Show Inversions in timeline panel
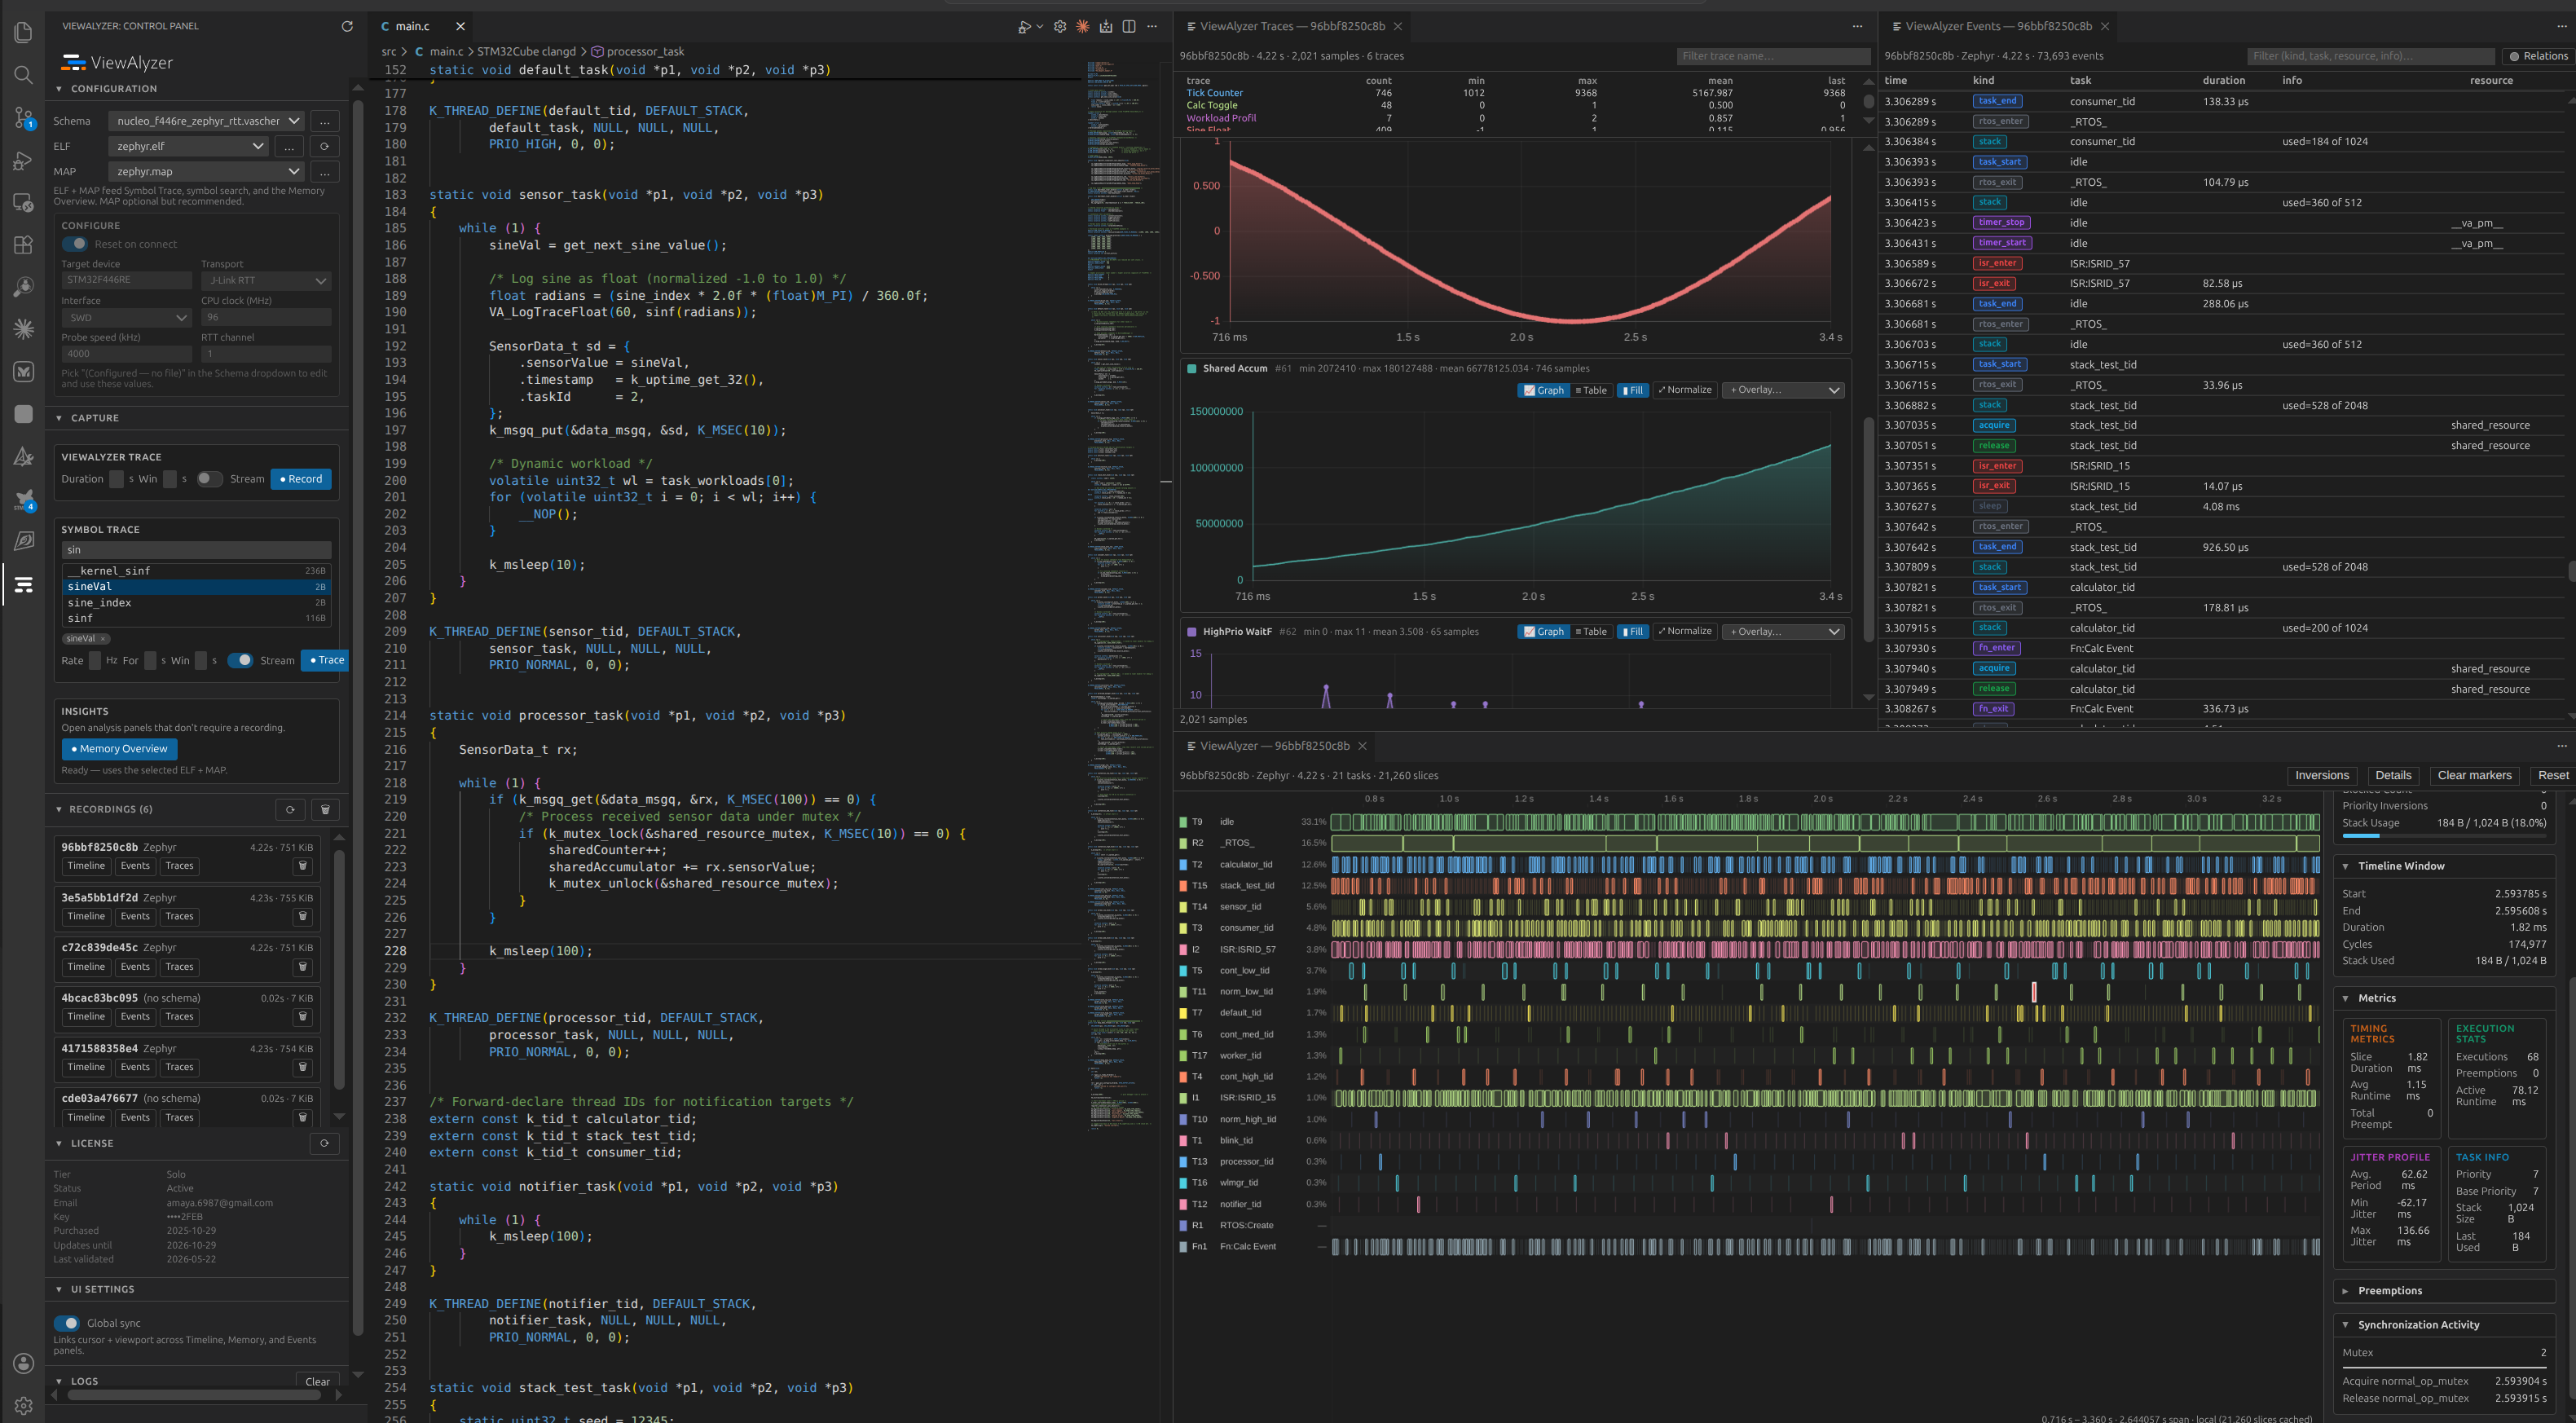This screenshot has height=1423, width=2576. [x=2321, y=775]
